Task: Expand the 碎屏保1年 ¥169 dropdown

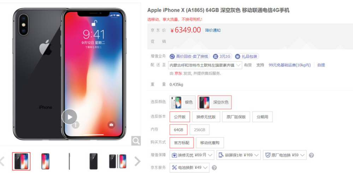Action: 239,155
